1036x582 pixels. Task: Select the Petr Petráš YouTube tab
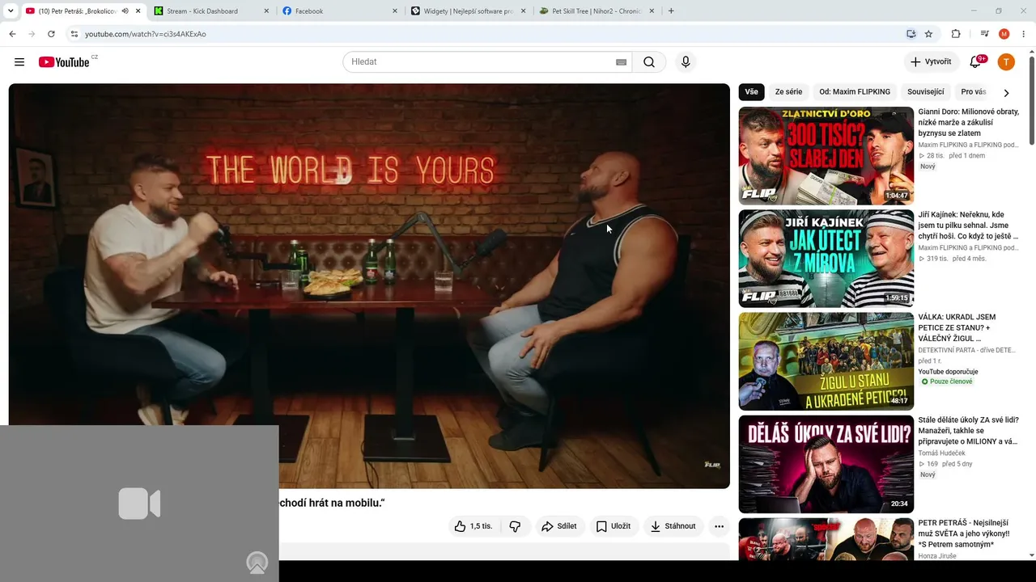pyautogui.click(x=83, y=11)
